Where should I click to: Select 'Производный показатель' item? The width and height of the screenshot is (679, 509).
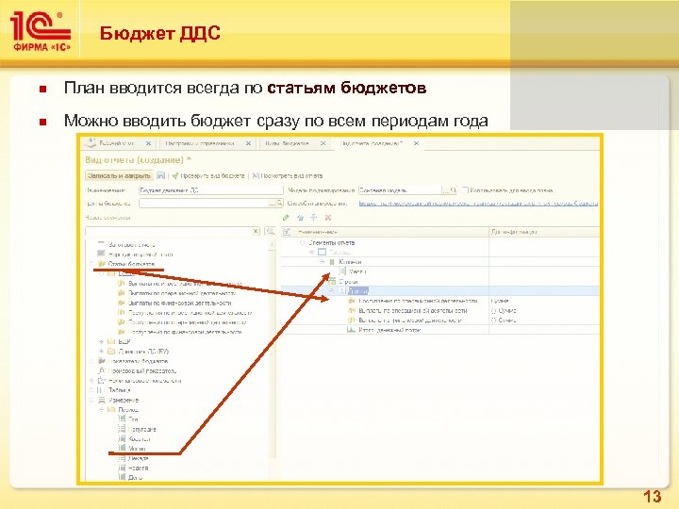(142, 371)
